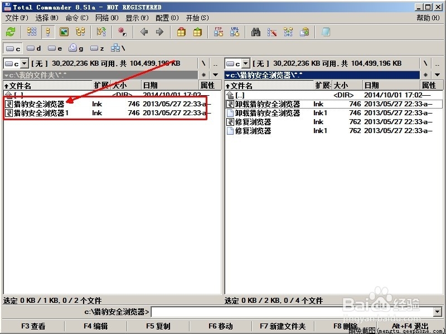Open network neighborhood drive bar icon
The height and width of the screenshot is (334, 446).
pyautogui.click(x=118, y=48)
